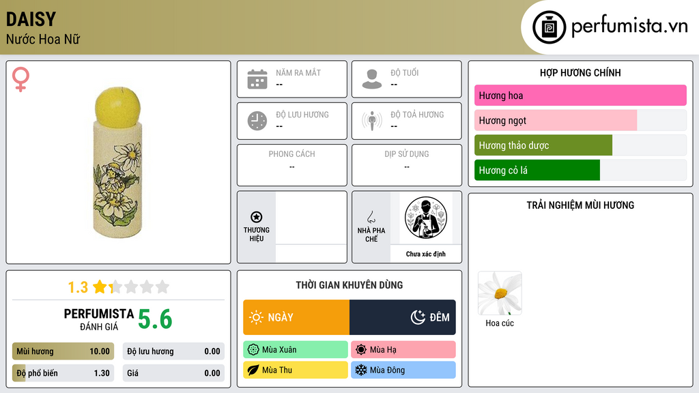Click the person icon for Độ tuổi
Image resolution: width=699 pixels, height=393 pixels.
pos(372,79)
